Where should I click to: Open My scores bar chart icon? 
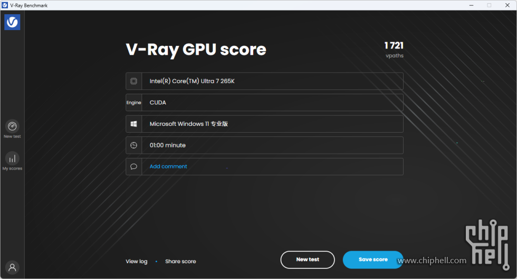click(x=12, y=158)
